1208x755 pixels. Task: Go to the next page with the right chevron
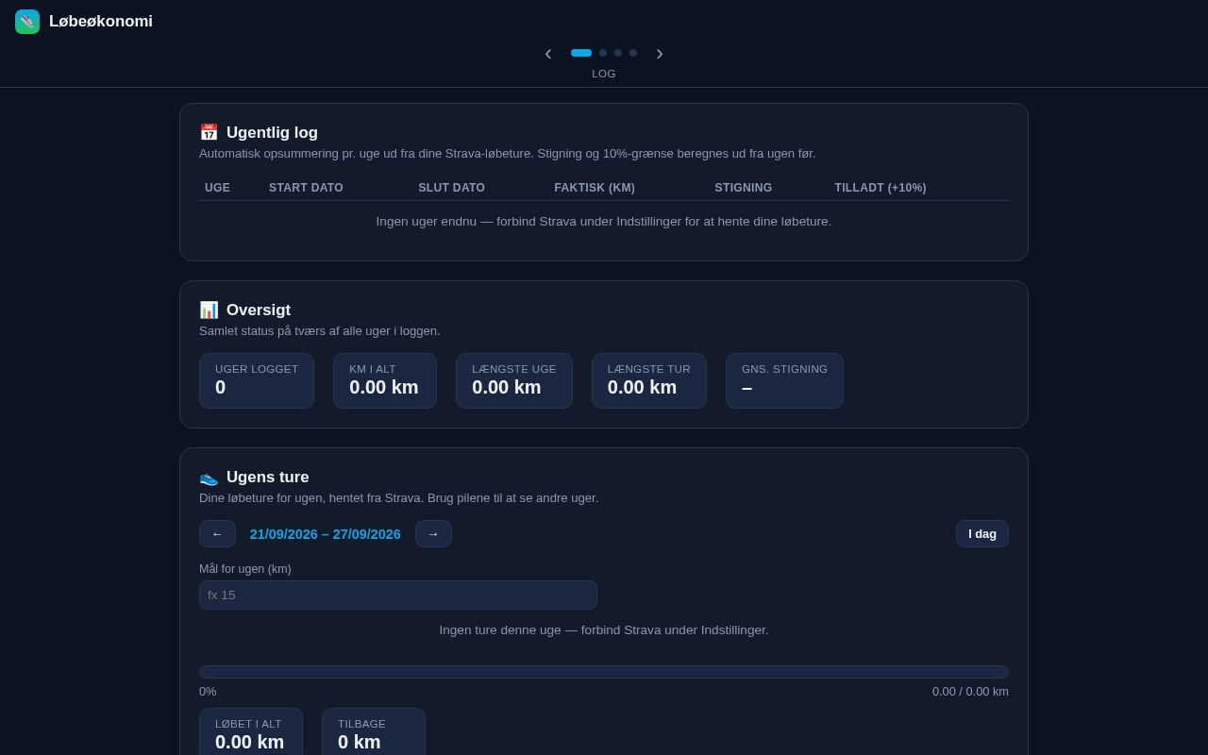tap(660, 53)
